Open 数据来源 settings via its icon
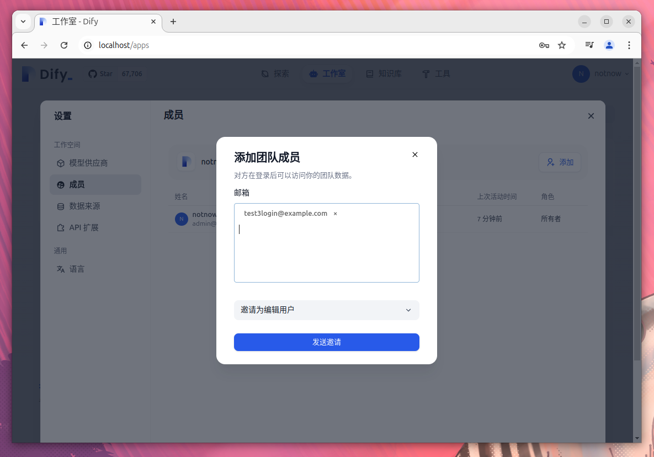Image resolution: width=654 pixels, height=457 pixels. click(x=61, y=206)
